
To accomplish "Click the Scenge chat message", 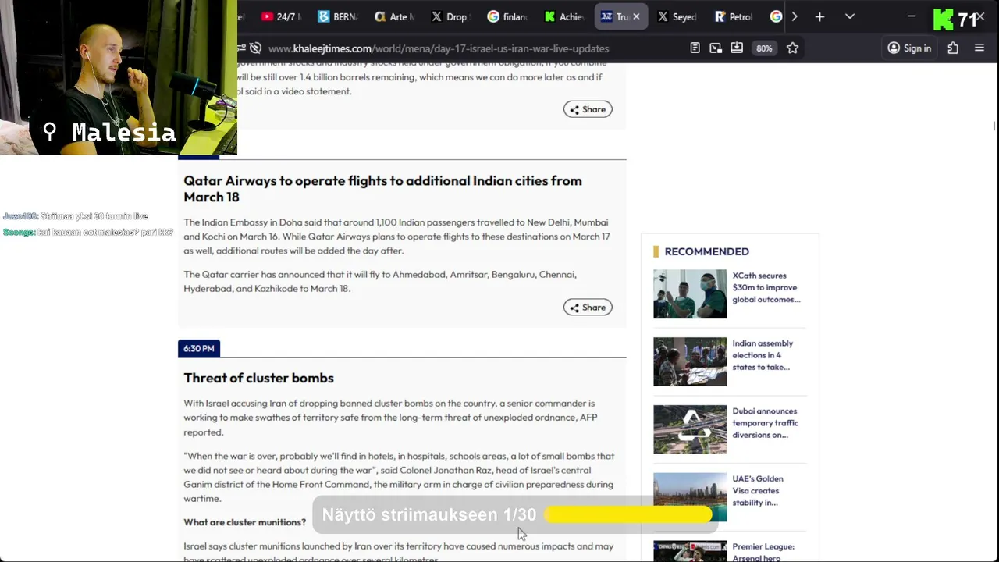I will [87, 232].
